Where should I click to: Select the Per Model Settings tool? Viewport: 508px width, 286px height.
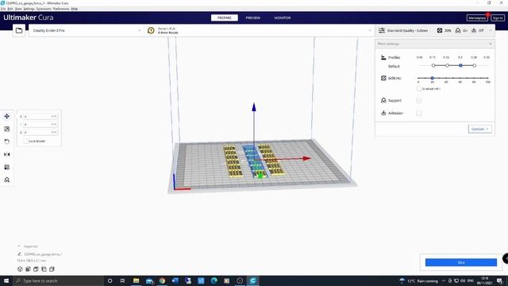(7, 167)
